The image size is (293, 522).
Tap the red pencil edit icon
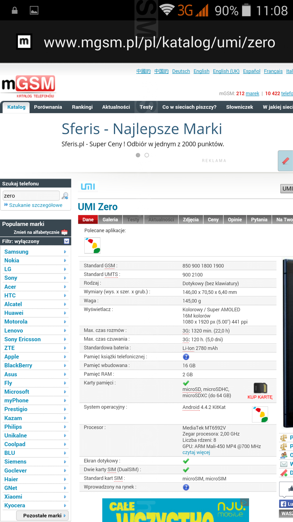click(x=286, y=161)
